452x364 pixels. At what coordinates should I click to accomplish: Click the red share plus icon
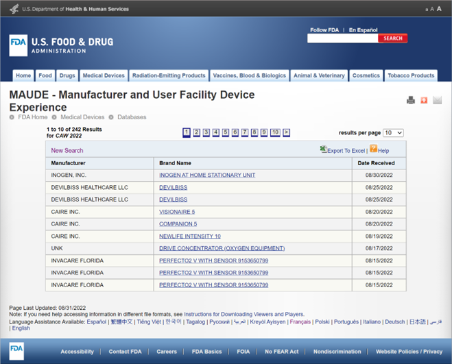(424, 100)
